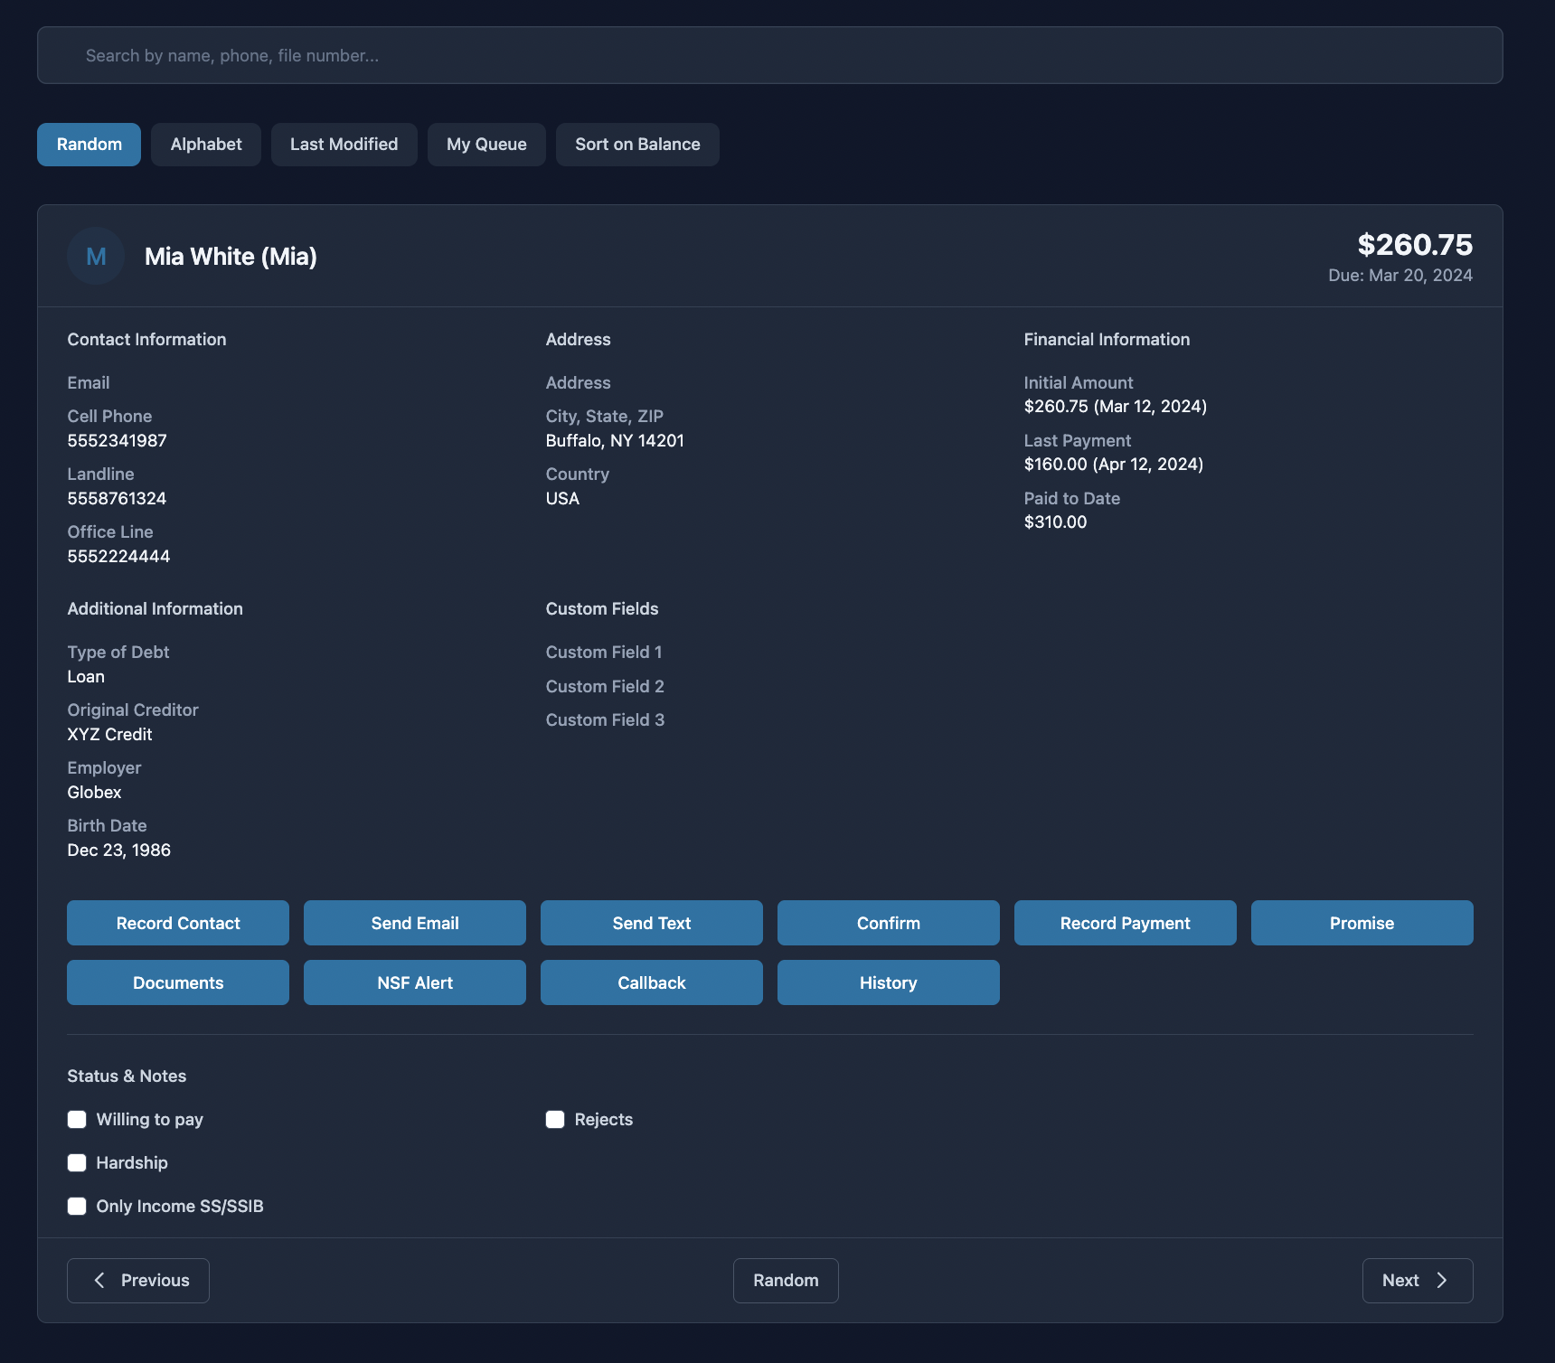This screenshot has height=1363, width=1555.
Task: Raise an NSF Alert
Action: pyautogui.click(x=414, y=982)
